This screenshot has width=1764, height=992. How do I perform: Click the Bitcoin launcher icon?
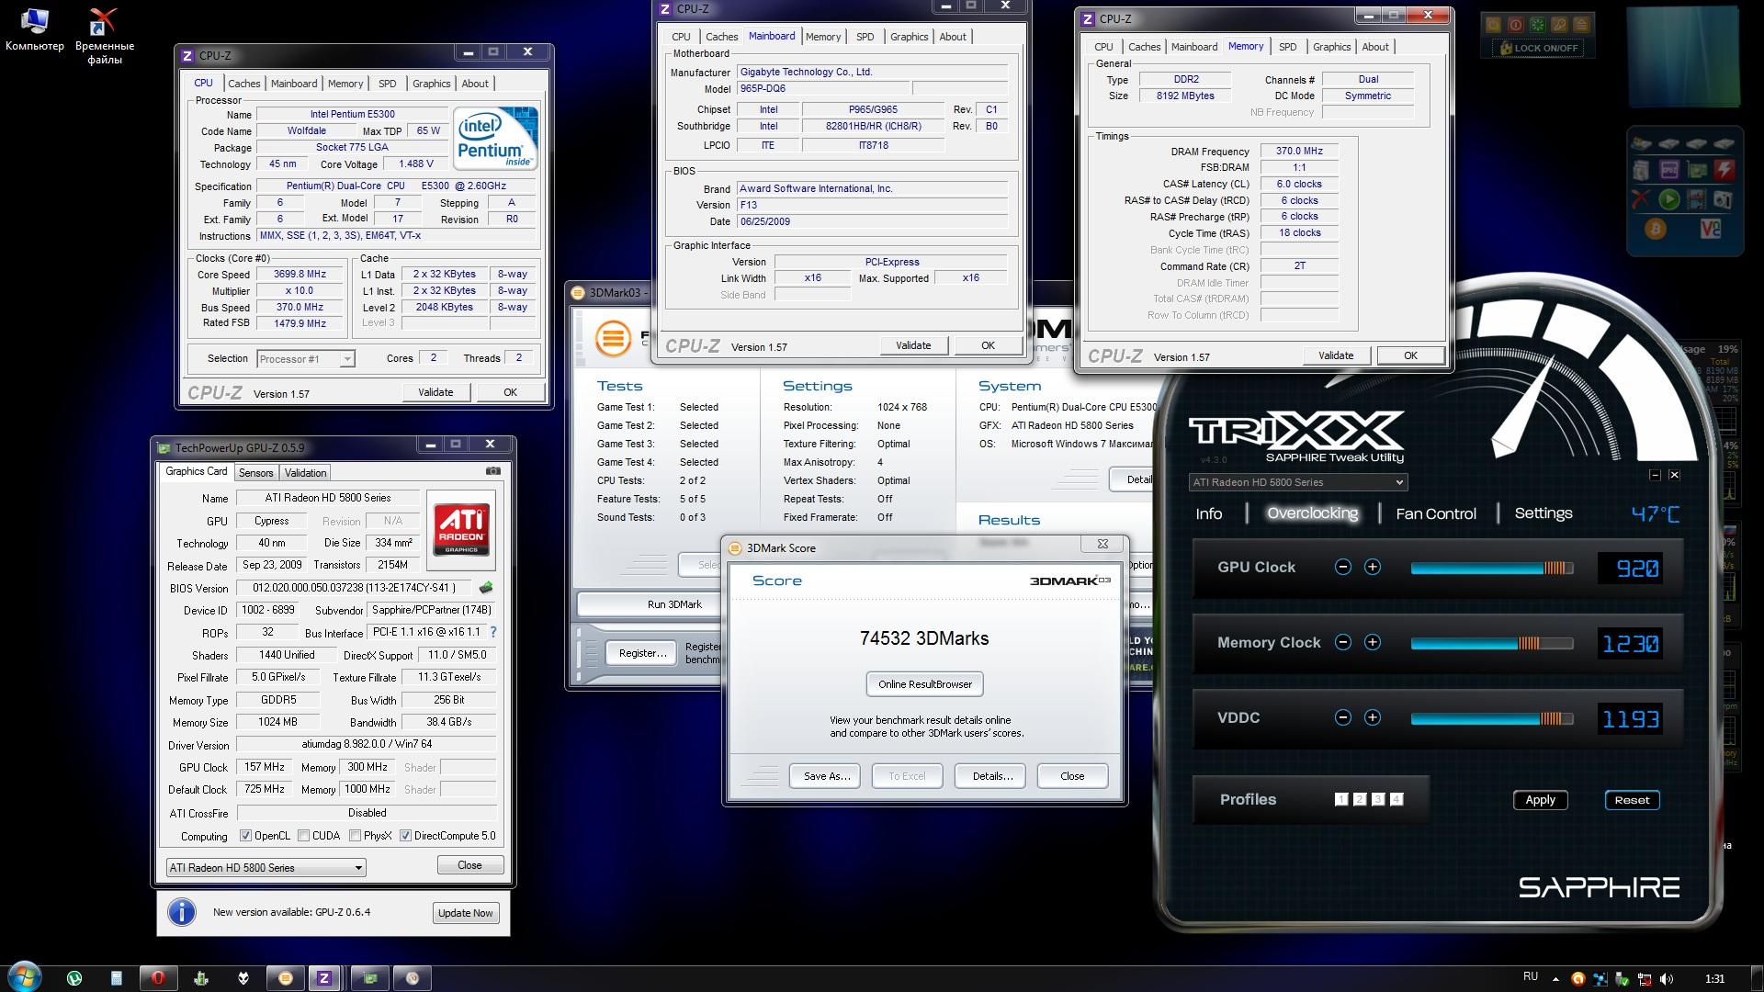pos(1656,229)
